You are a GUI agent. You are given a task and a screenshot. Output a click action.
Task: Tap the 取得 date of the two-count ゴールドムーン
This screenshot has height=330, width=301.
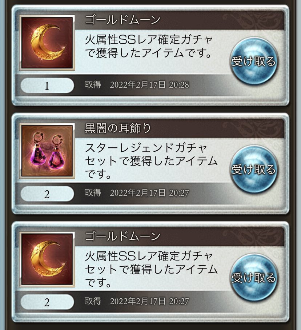pyautogui.click(x=137, y=301)
